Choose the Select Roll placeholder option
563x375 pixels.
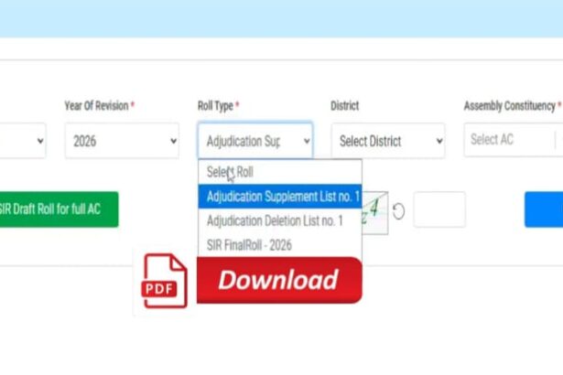230,172
